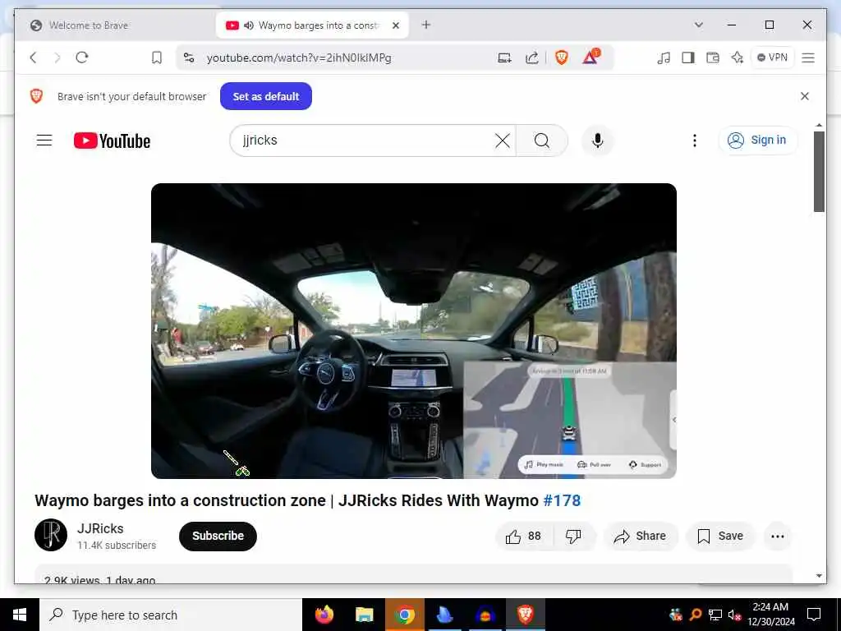This screenshot has height=631, width=841.
Task: Open YouTube settings three-dot menu
Action: pyautogui.click(x=695, y=140)
